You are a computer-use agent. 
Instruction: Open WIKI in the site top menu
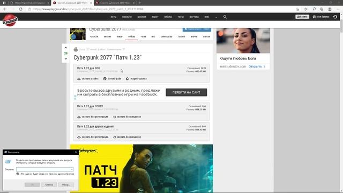click(207, 17)
